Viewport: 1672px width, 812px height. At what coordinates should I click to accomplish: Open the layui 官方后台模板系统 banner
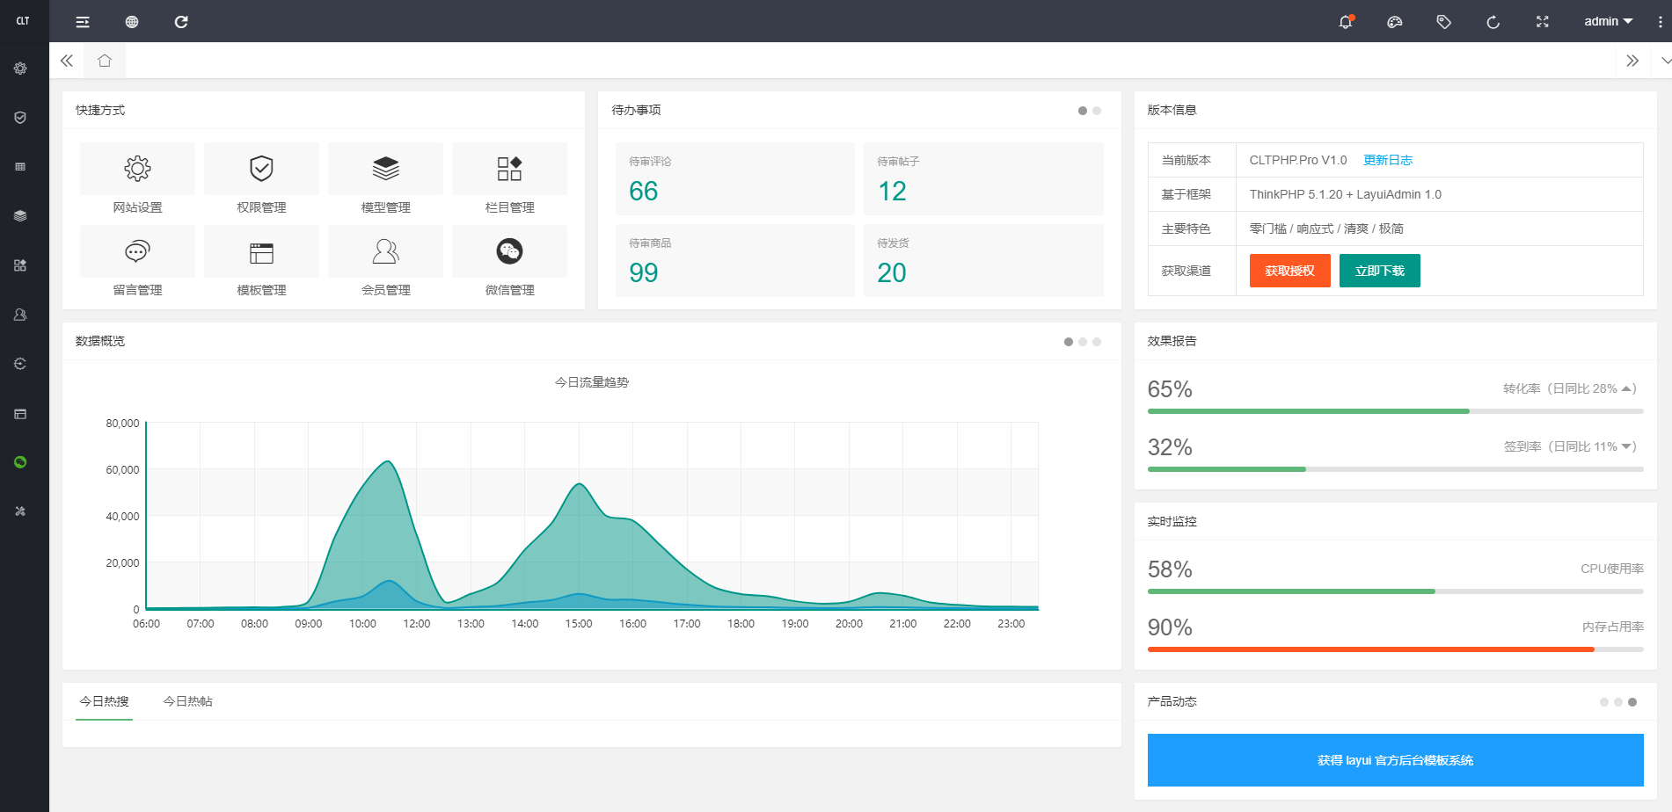[1395, 760]
